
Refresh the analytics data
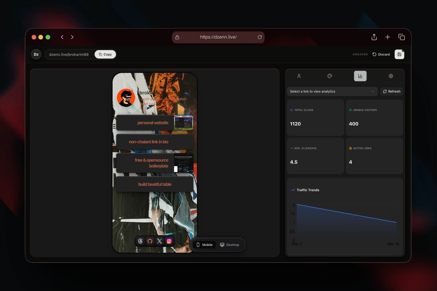tap(392, 91)
